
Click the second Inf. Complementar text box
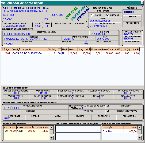[x=78, y=137]
